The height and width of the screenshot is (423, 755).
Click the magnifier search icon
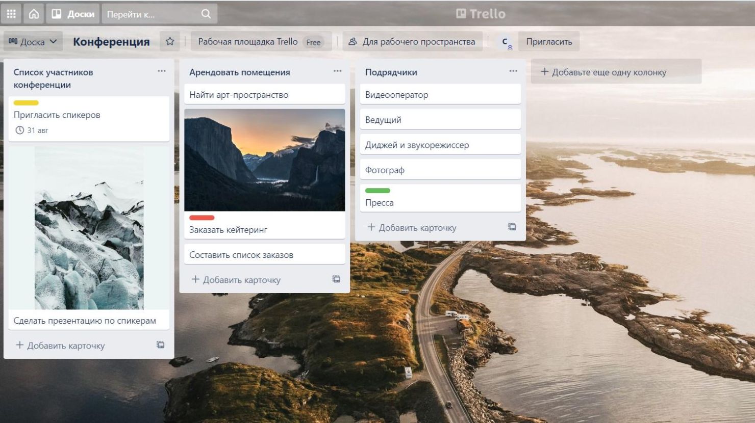tap(206, 14)
